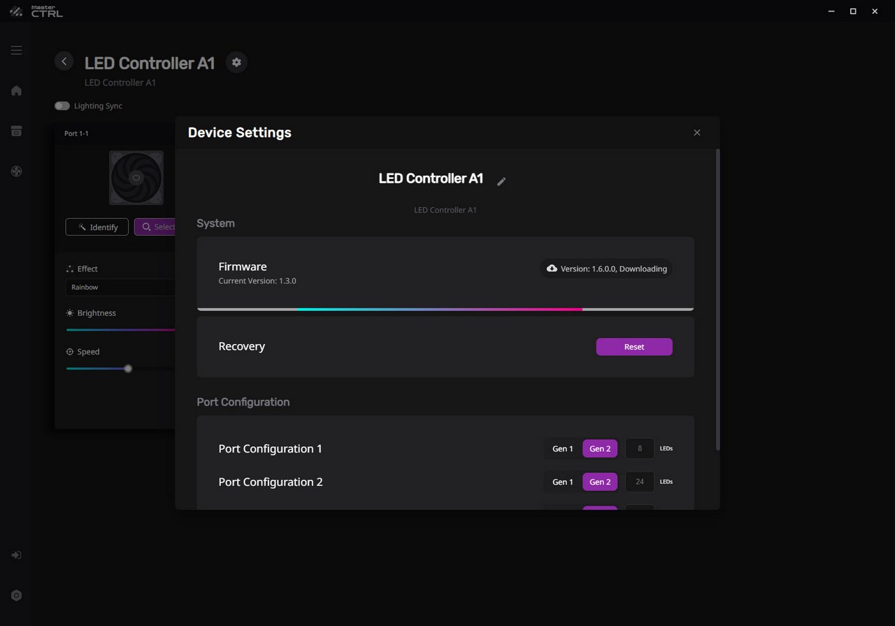
Task: Edit device name with pencil icon
Action: coord(501,181)
